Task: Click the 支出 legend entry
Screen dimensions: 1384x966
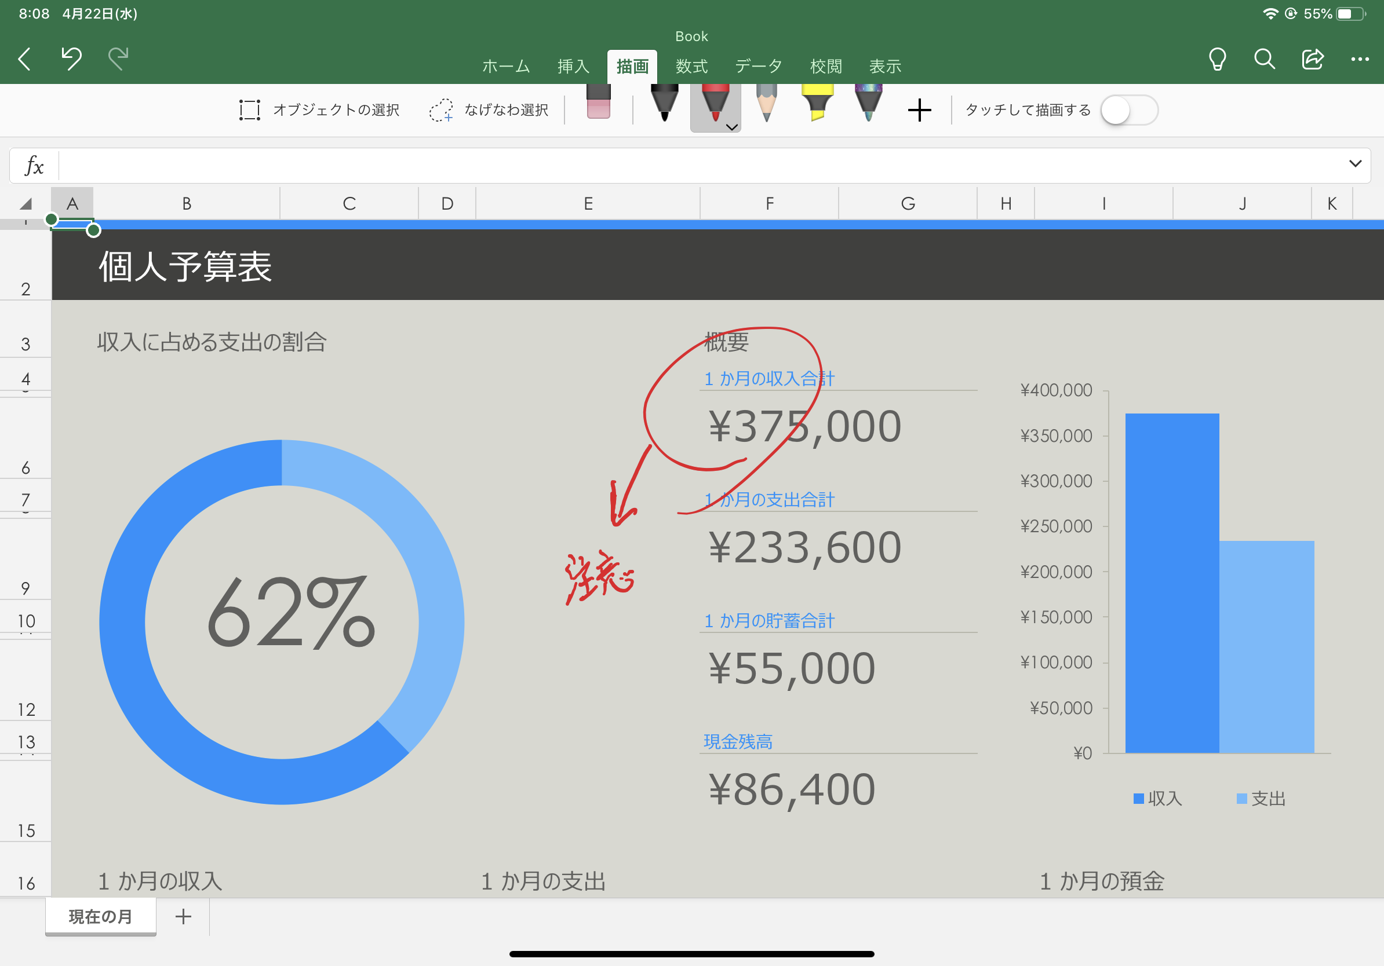Action: [x=1261, y=799]
